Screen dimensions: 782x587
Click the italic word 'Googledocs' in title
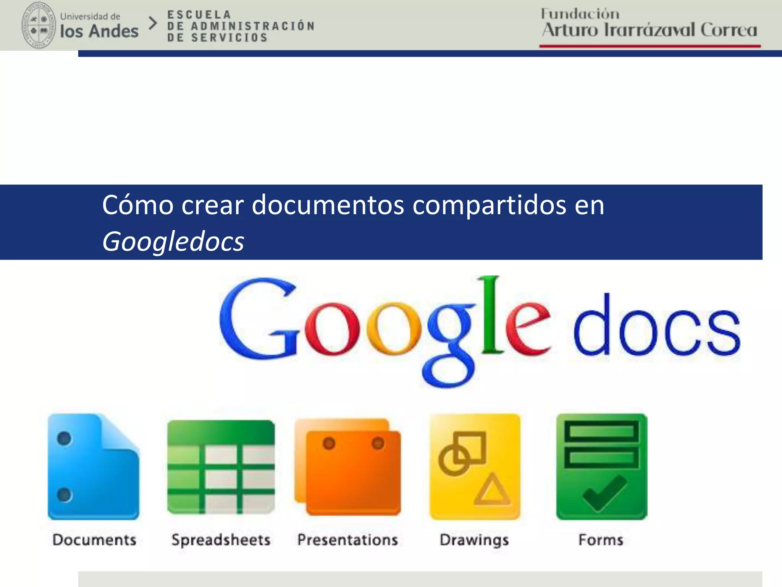(x=173, y=241)
